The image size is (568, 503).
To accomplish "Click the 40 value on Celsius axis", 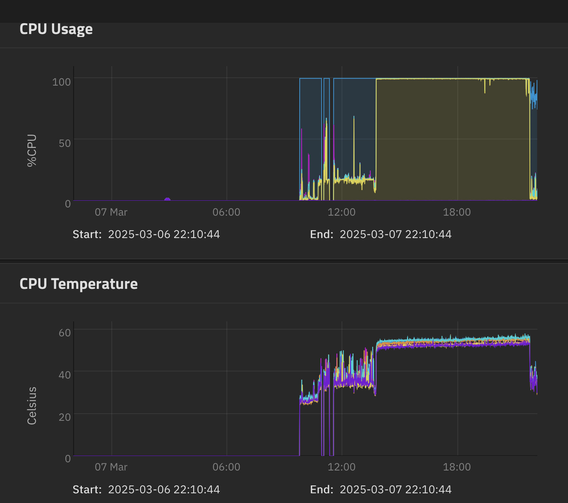I will point(65,375).
